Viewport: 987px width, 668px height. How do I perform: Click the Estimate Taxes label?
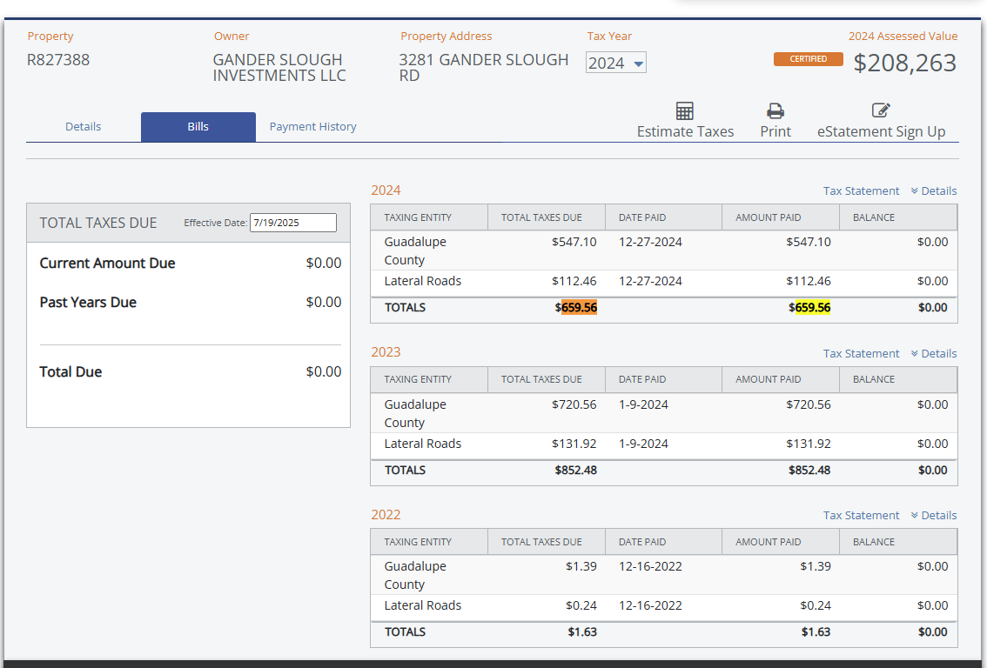(685, 131)
